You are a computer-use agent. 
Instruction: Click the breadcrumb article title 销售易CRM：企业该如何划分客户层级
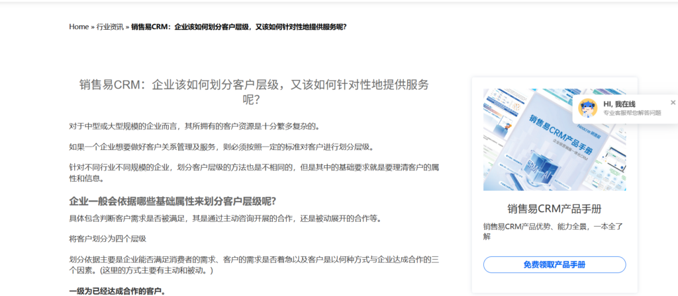click(238, 26)
